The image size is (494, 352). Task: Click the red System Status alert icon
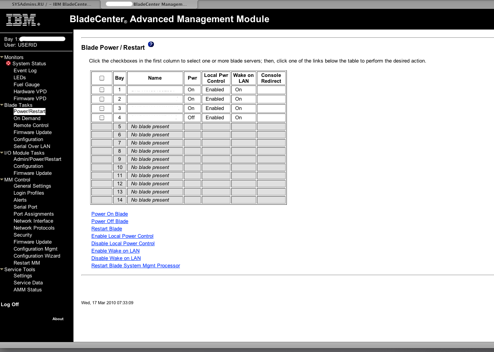(8, 63)
